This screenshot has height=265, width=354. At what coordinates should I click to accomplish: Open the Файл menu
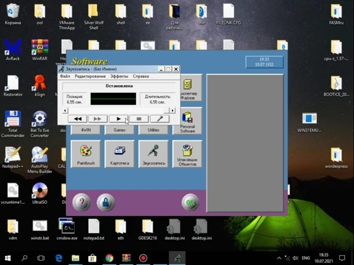[x=65, y=77]
